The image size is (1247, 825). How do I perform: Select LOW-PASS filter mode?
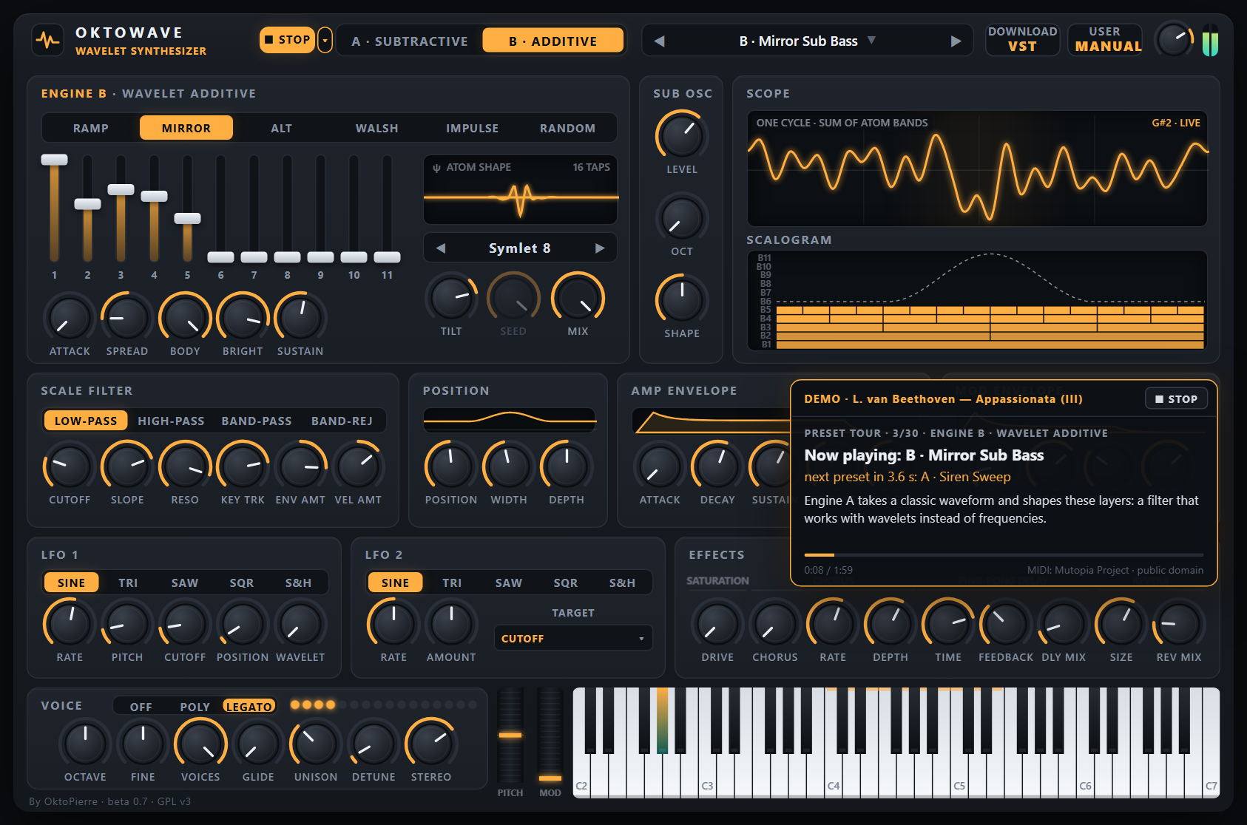click(x=86, y=421)
